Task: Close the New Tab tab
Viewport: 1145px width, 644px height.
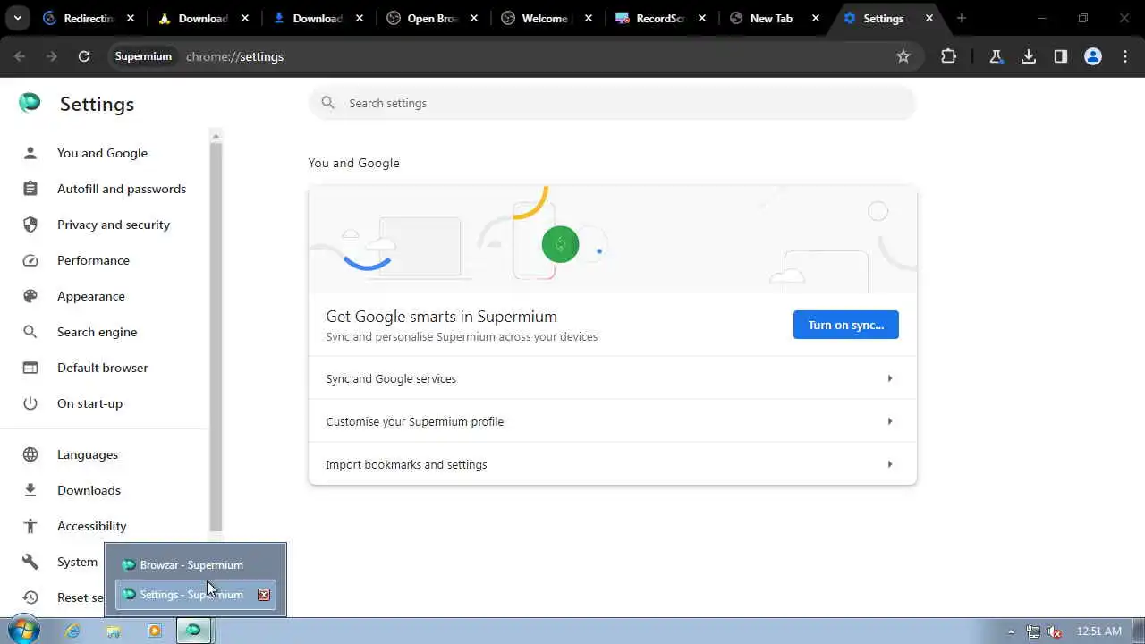Action: pos(815,18)
